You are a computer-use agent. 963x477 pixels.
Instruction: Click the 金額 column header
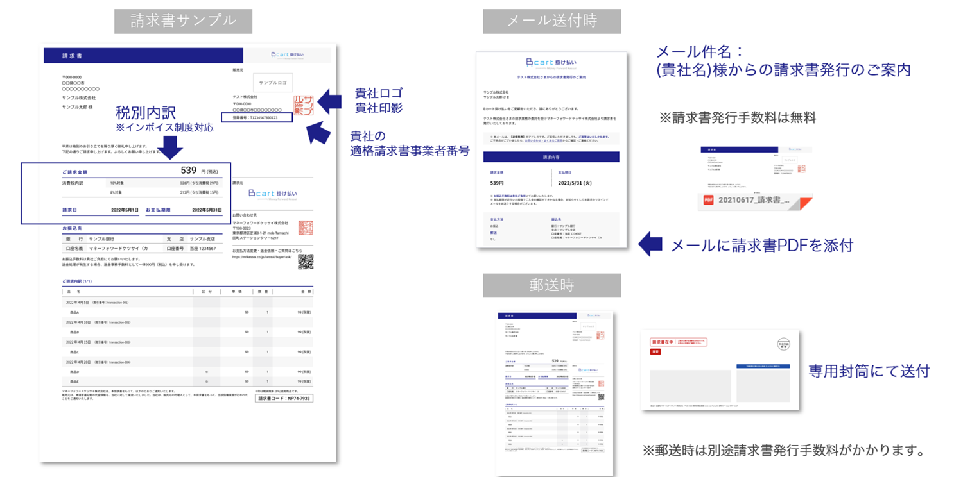[306, 291]
